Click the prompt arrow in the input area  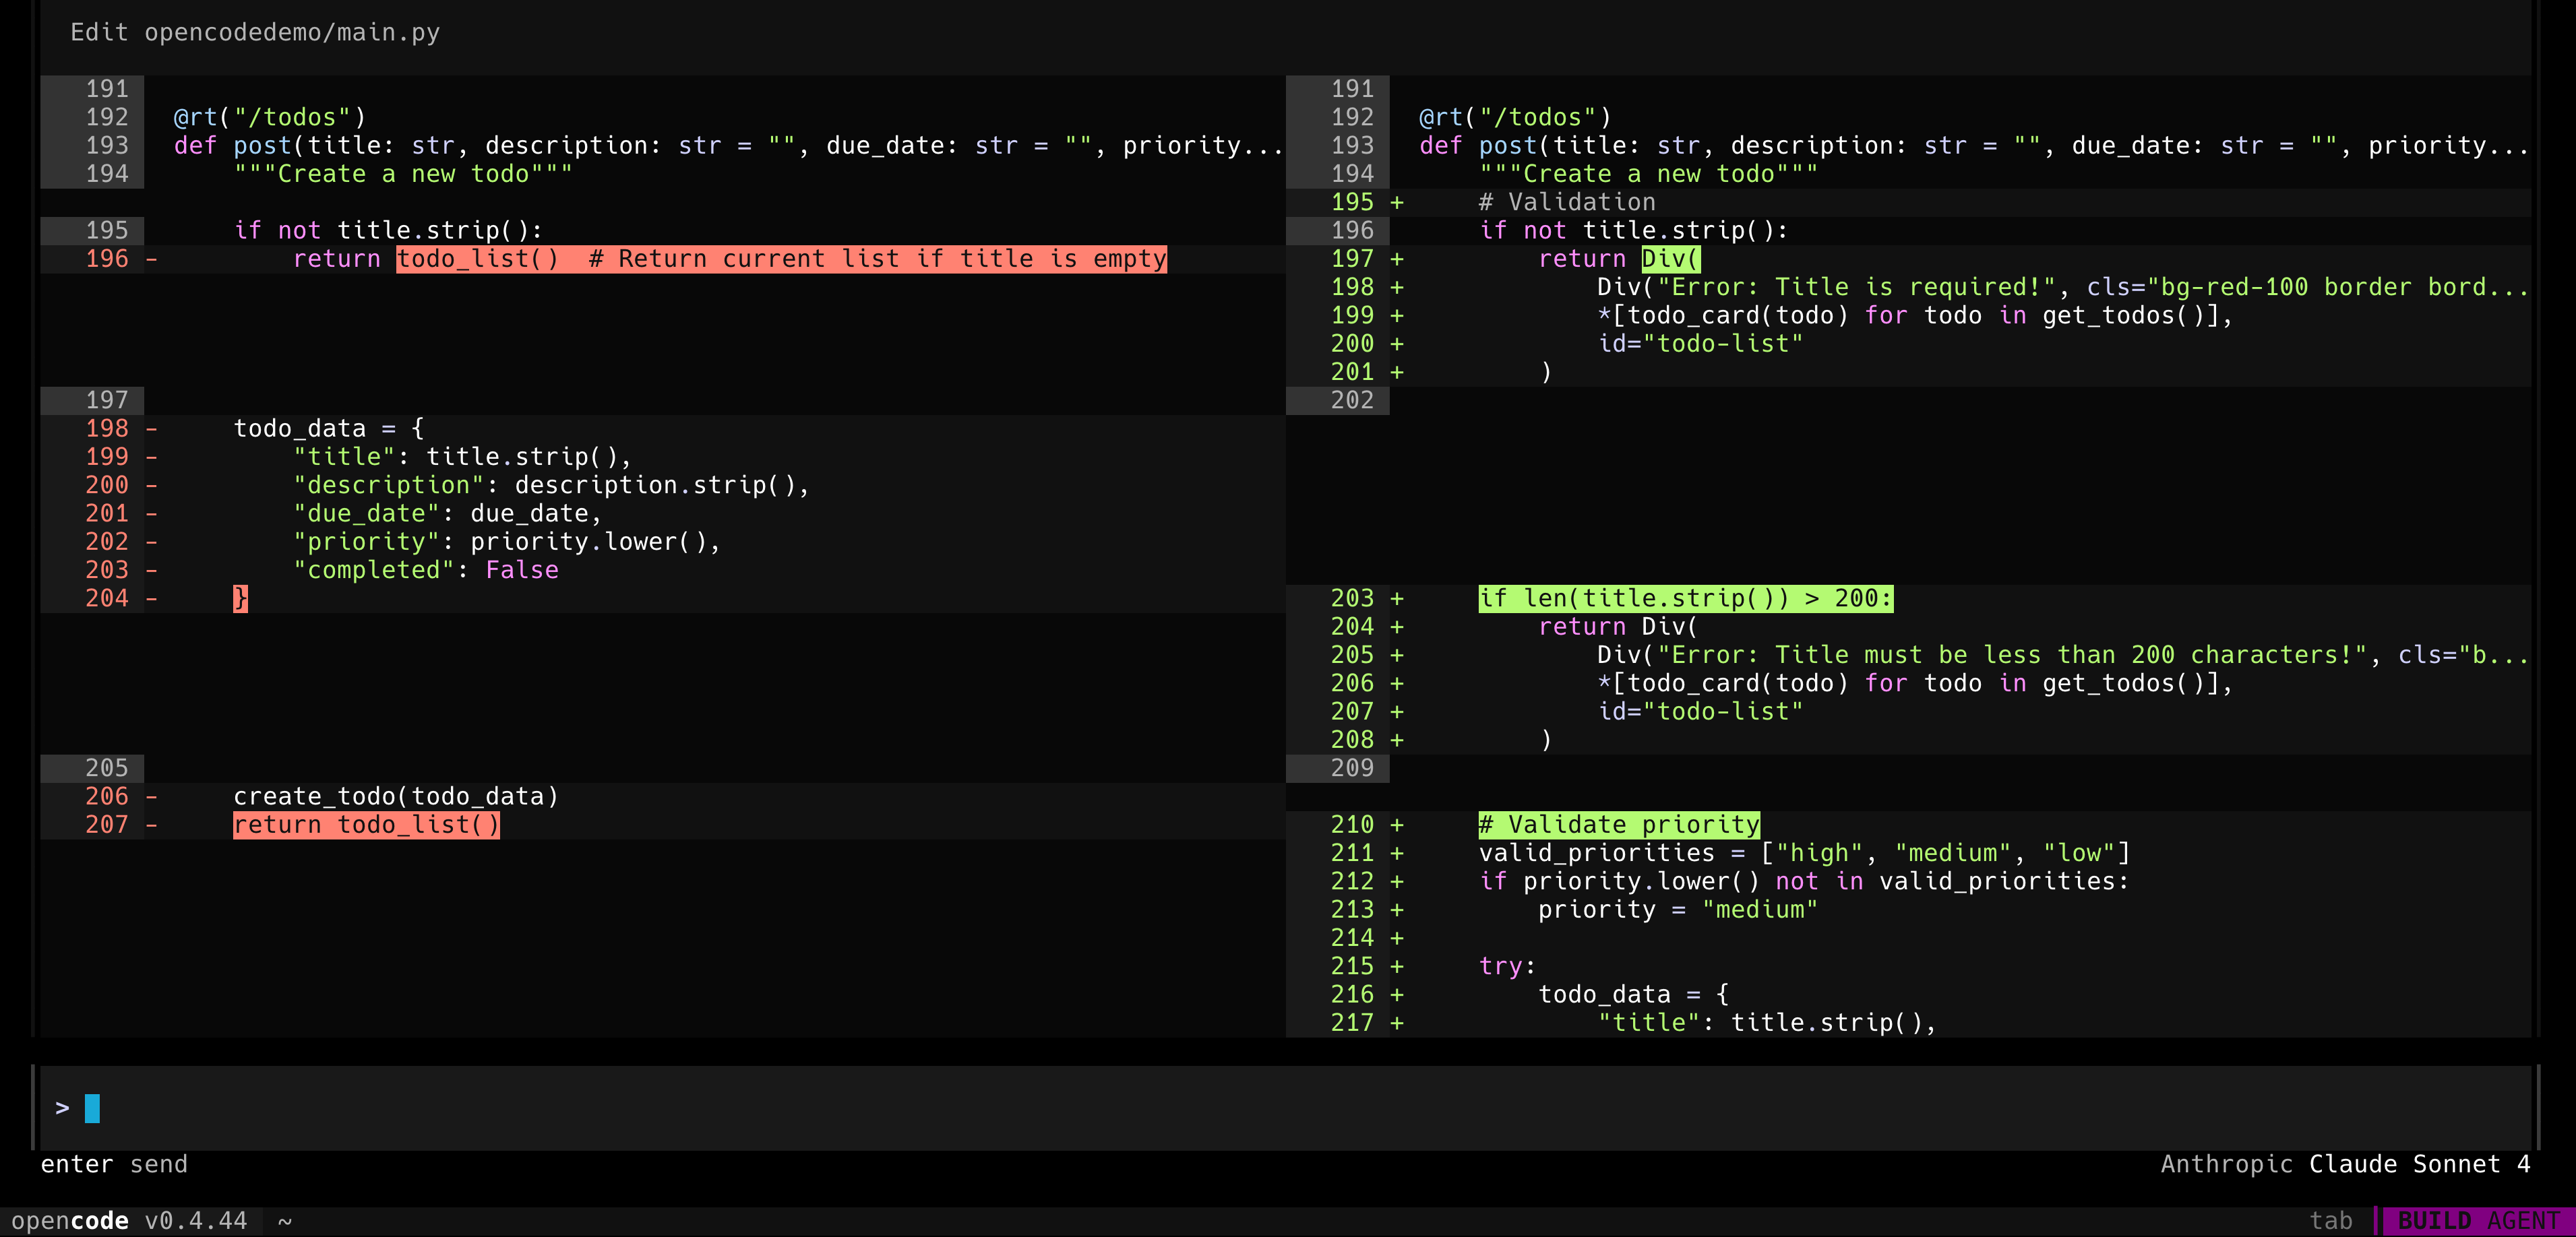(x=61, y=1107)
